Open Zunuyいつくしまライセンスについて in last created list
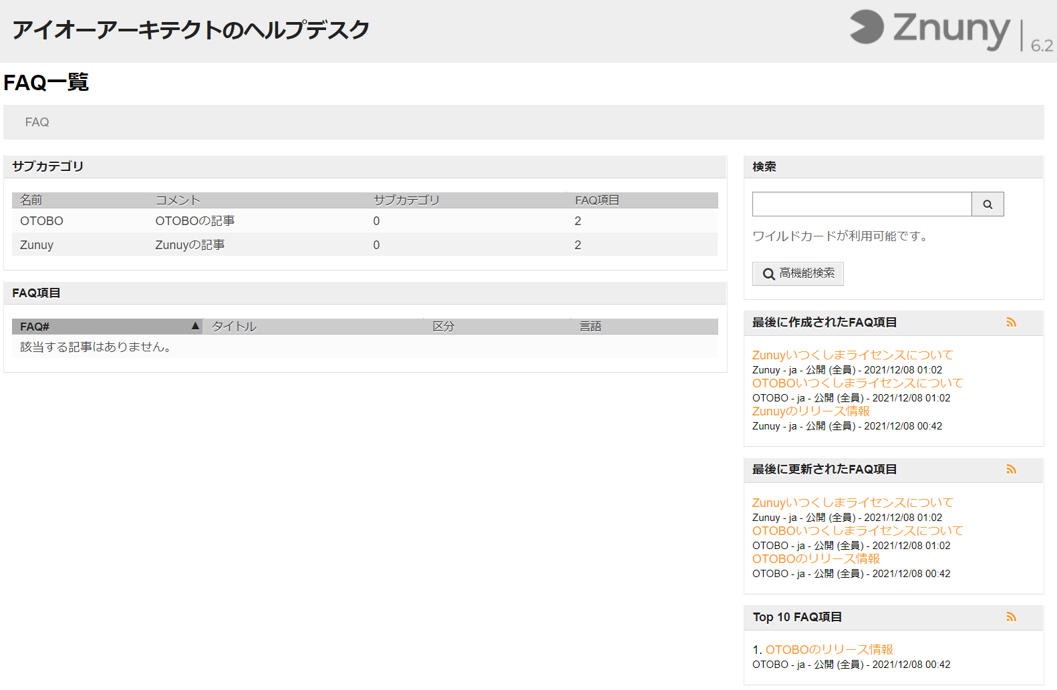 [853, 355]
